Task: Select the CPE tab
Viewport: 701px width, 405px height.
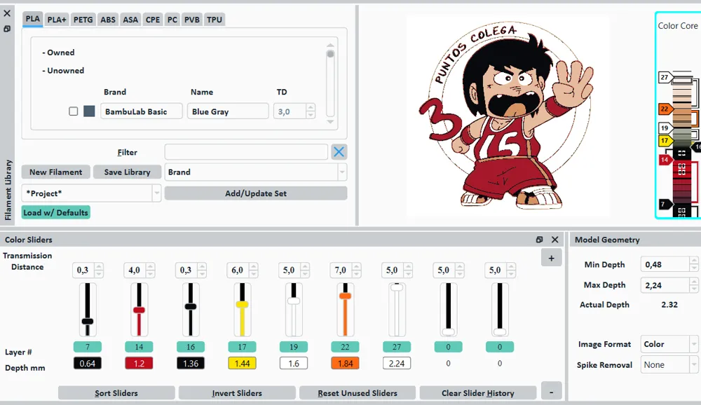Action: (x=152, y=20)
